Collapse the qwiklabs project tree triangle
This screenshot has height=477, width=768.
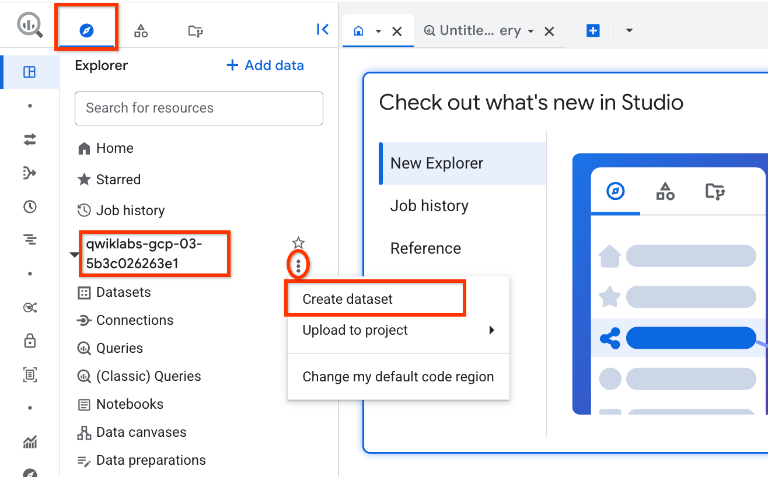coord(74,254)
